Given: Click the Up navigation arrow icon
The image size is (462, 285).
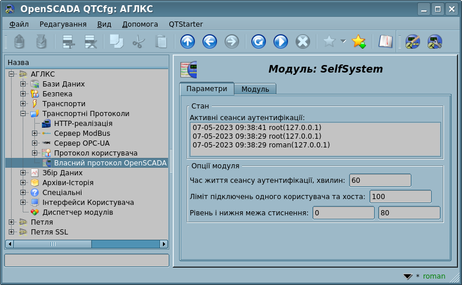Looking at the screenshot, I should (187, 41).
